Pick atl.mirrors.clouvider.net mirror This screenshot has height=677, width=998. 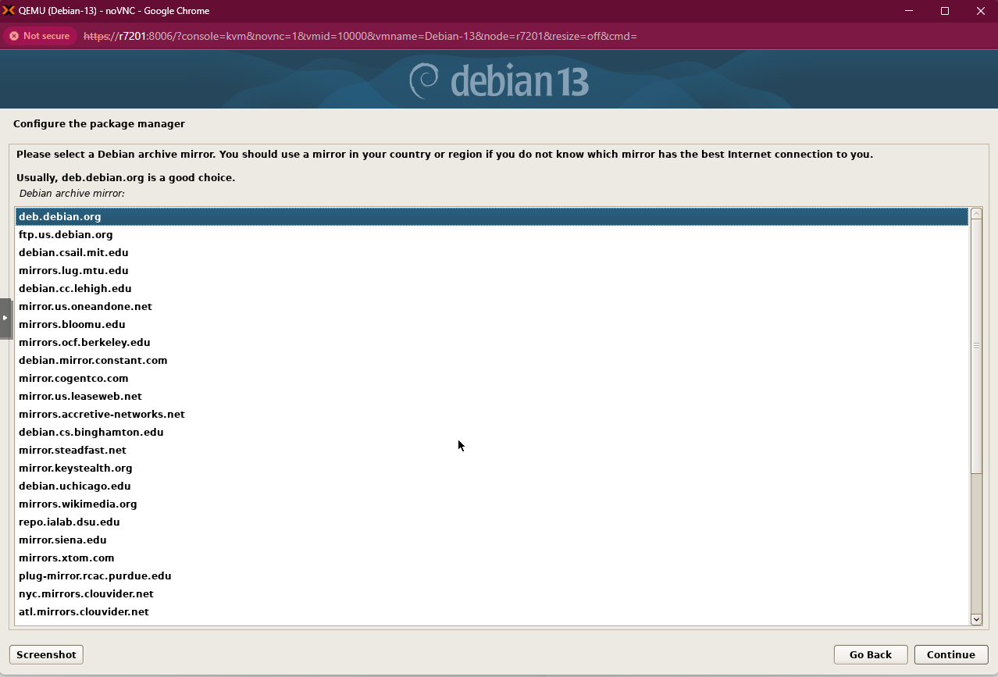(84, 611)
